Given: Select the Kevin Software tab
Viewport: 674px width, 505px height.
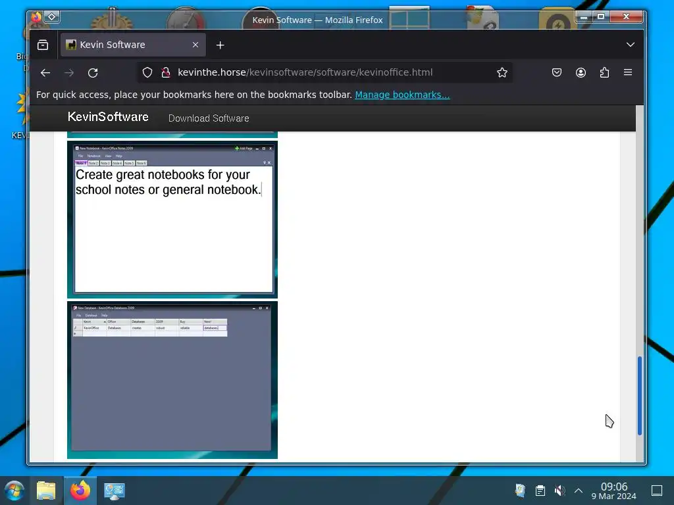Looking at the screenshot, I should pos(133,45).
